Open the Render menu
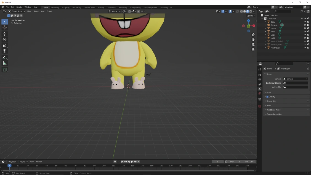Screen dimensions: 311x175 tap(19, 7)
